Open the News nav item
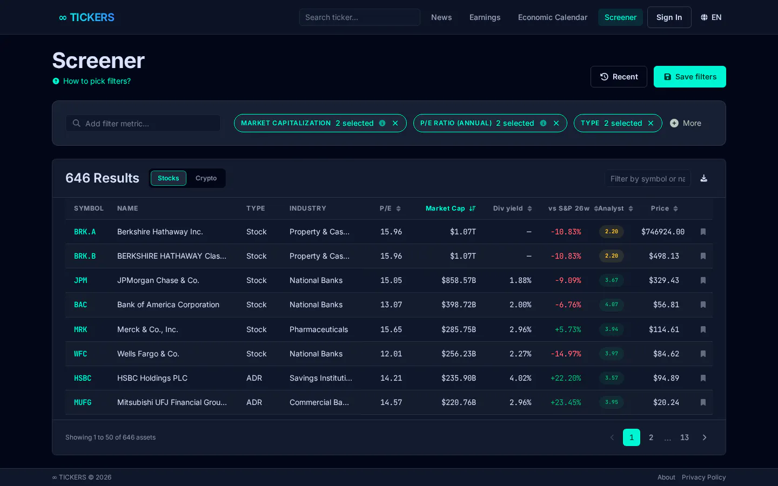This screenshot has width=778, height=486. 441,17
